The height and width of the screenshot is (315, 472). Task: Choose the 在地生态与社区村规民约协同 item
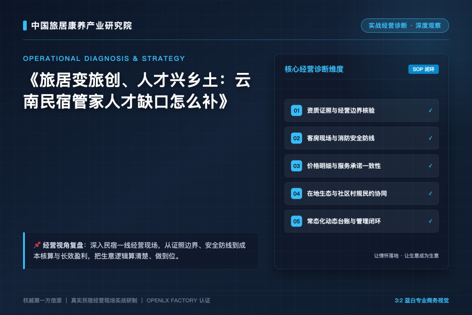[x=361, y=194]
